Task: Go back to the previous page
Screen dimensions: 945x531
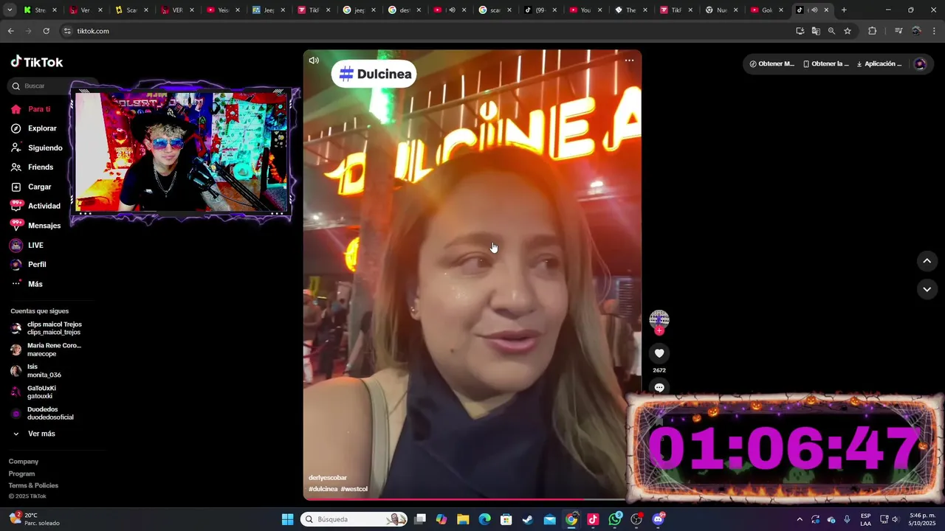Action: (x=10, y=31)
